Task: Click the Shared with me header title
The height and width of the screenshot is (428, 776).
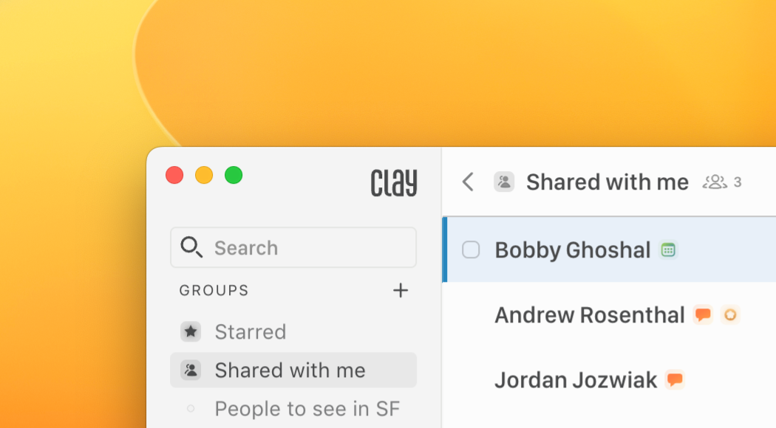Action: click(x=607, y=182)
